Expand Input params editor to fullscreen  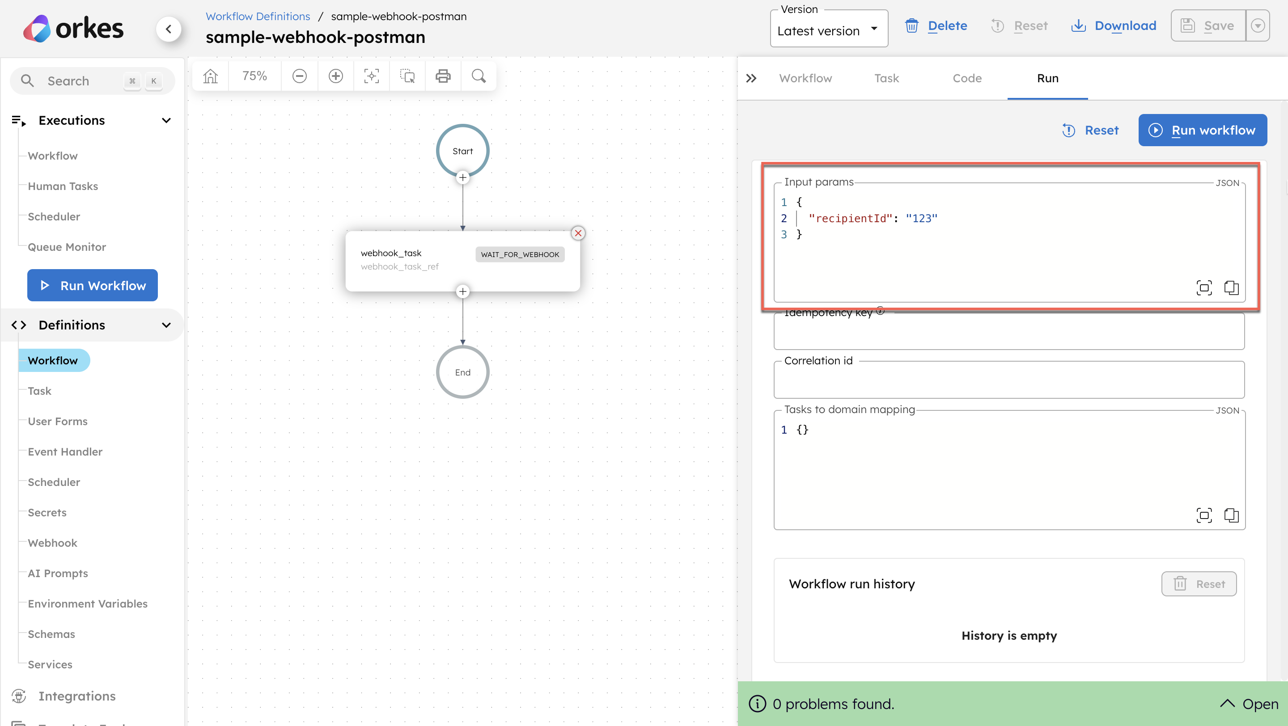coord(1203,288)
